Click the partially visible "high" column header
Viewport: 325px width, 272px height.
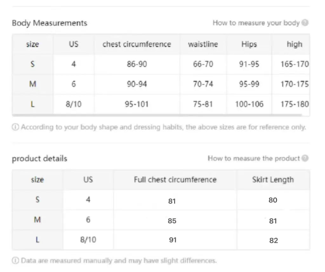point(294,44)
